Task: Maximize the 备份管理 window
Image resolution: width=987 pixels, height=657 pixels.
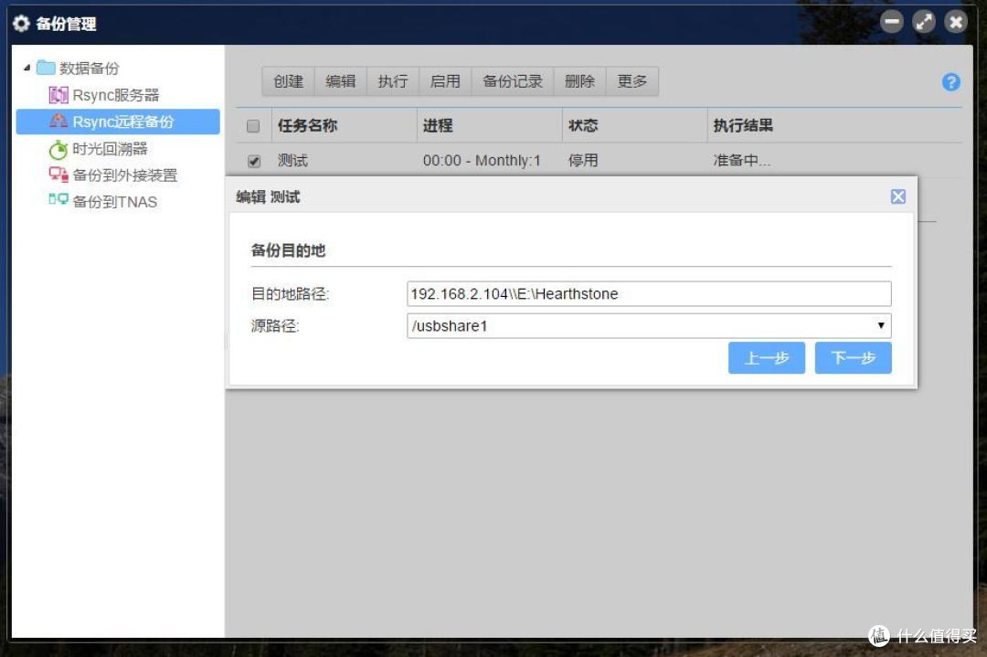Action: coord(924,22)
